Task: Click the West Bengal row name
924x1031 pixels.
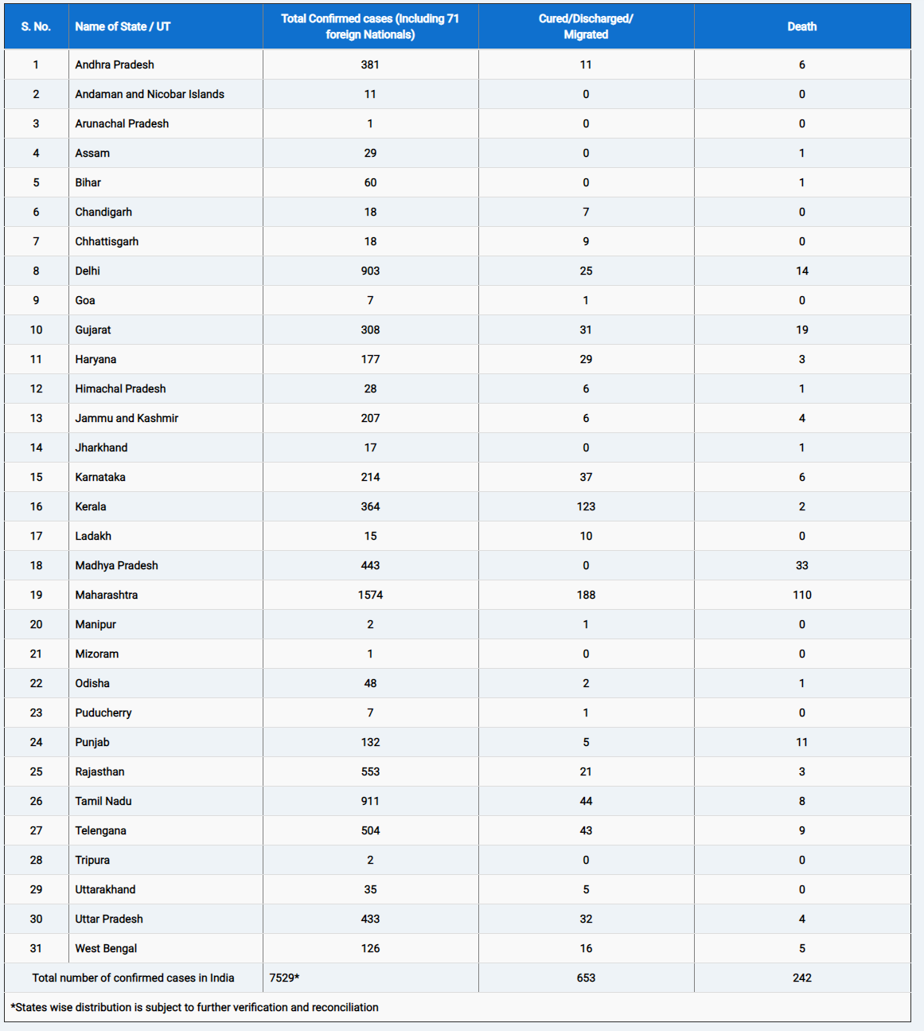Action: (106, 948)
